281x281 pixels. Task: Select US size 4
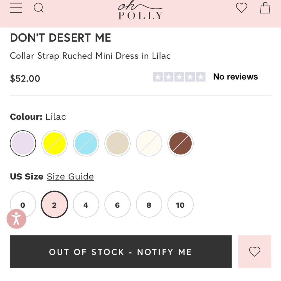[x=86, y=205]
